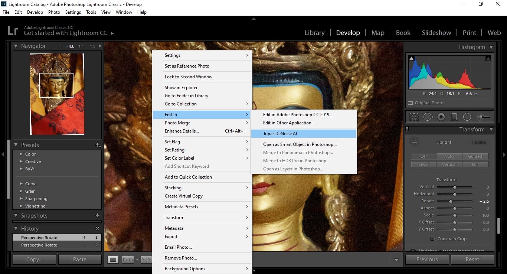Open the Photo menu

54,12
